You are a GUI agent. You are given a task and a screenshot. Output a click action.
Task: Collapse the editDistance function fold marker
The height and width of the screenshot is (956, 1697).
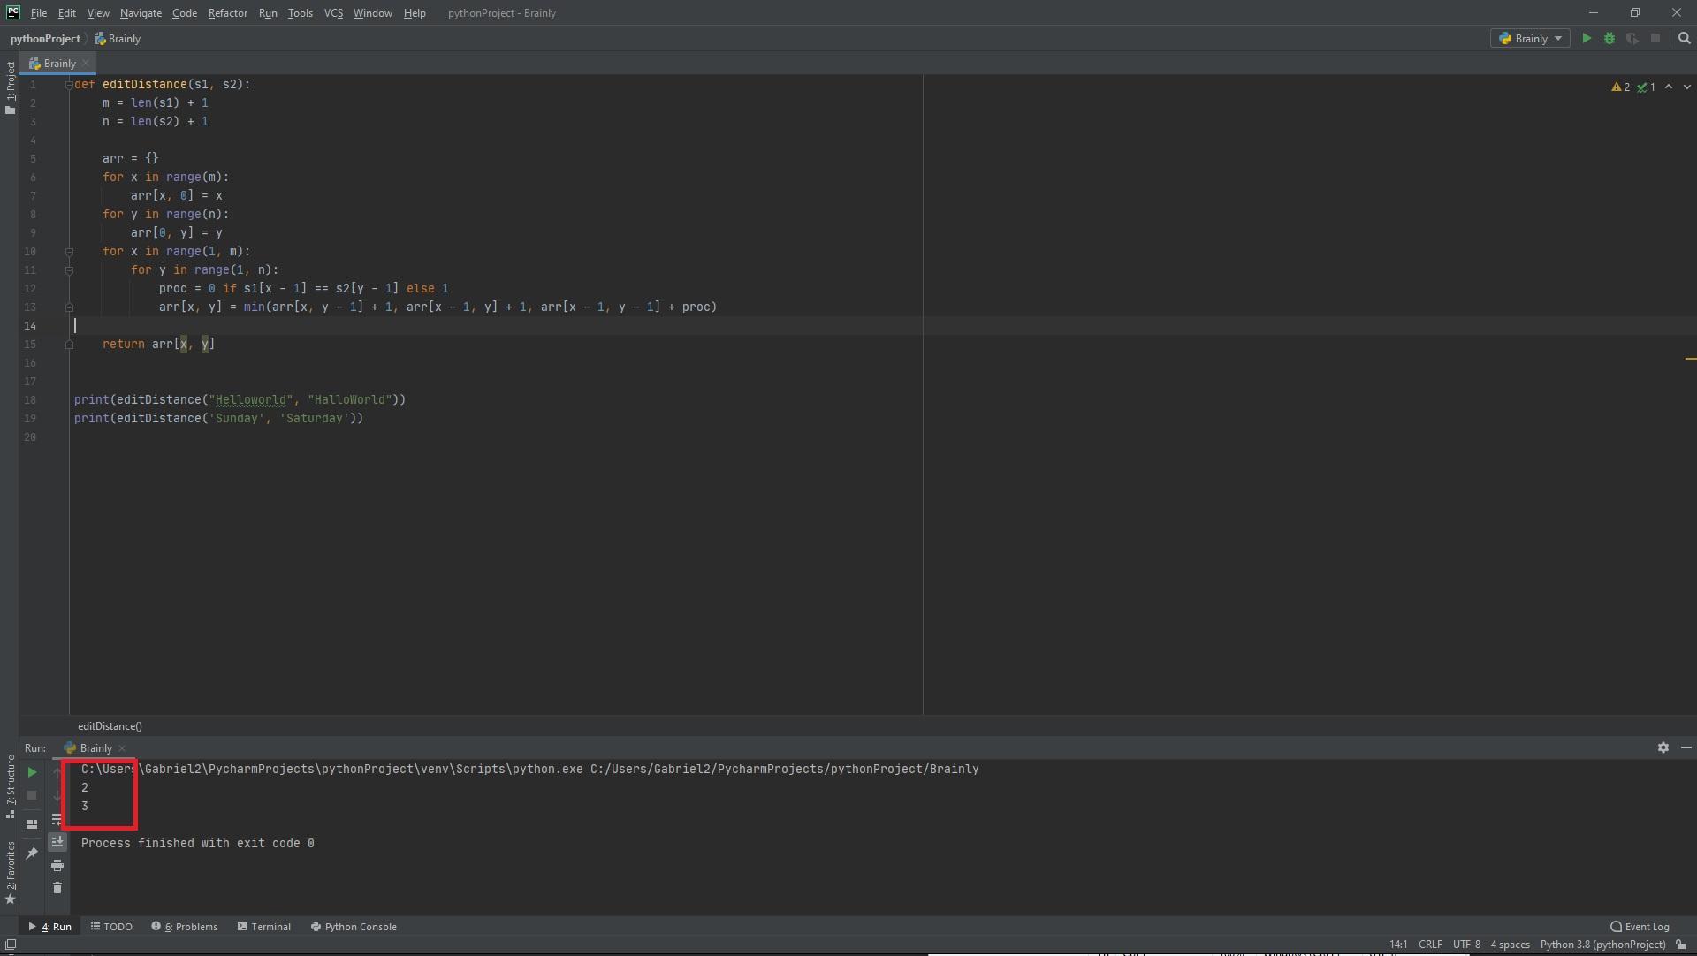tap(69, 85)
